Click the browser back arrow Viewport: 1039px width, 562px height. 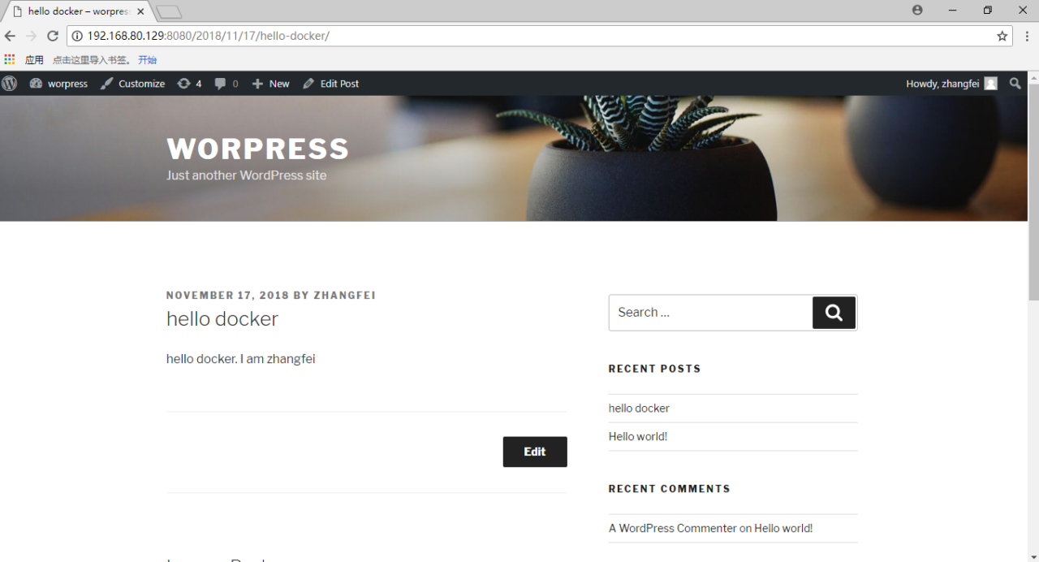coord(10,36)
